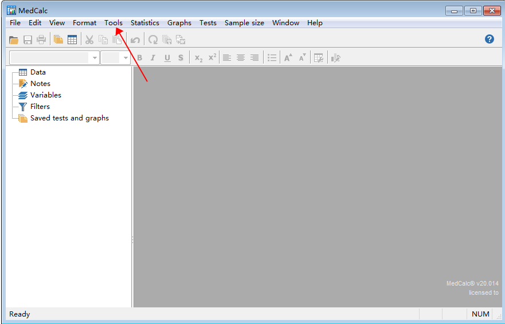Image resolution: width=505 pixels, height=324 pixels.
Task: Click the Filters funnel icon
Action: click(x=23, y=107)
